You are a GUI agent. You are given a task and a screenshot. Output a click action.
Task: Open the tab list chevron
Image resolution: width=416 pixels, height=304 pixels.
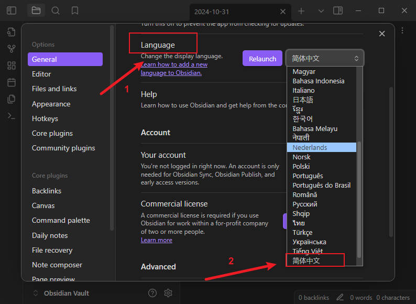click(x=321, y=11)
